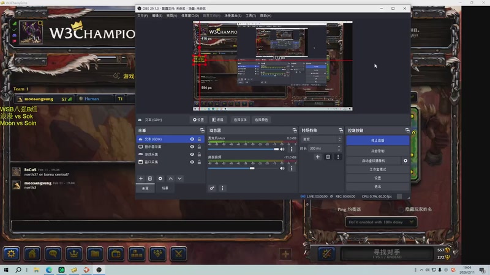The image size is (490, 275).
Task: Click 麦克风/Aux volume slider handle
Action: tap(276, 149)
